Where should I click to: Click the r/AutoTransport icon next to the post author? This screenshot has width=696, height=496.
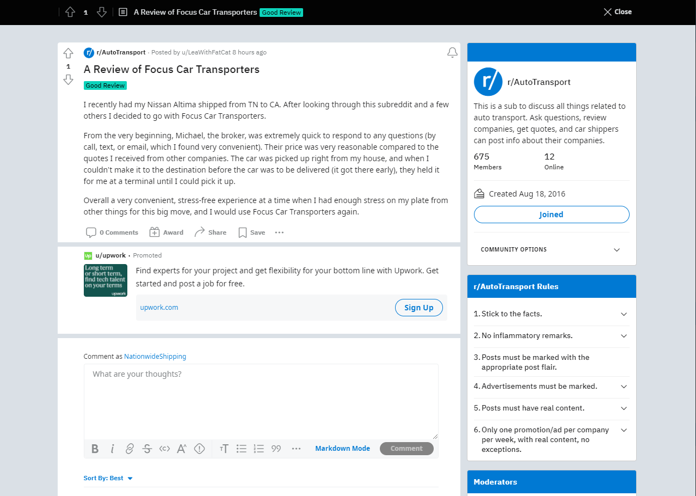tap(89, 52)
